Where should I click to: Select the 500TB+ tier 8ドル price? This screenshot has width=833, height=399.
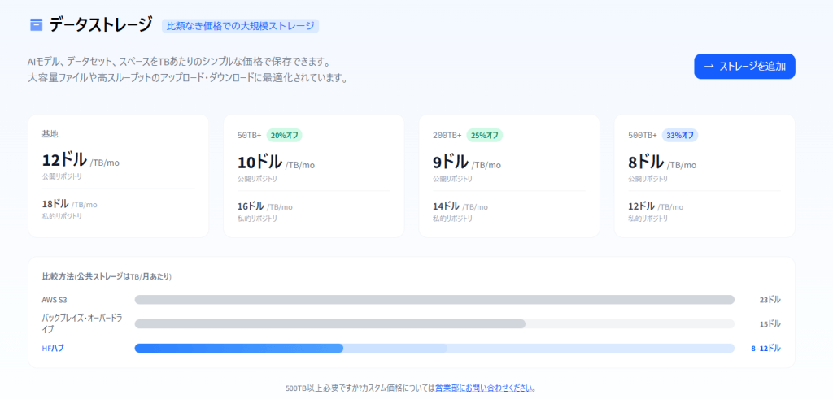pos(646,162)
